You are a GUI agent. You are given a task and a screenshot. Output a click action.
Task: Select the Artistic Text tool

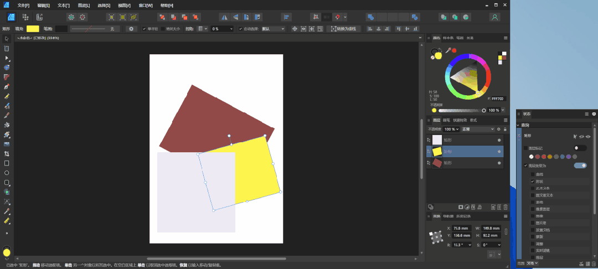7,201
